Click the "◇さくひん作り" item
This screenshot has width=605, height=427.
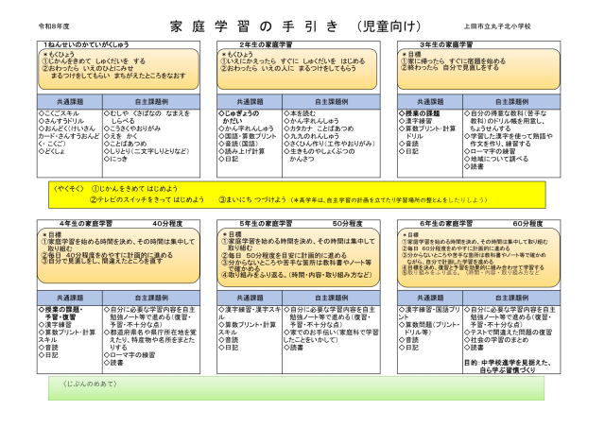[329, 144]
